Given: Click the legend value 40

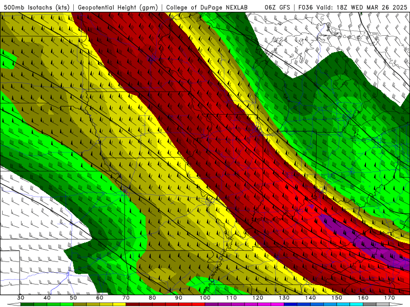Looking at the screenshot, I should (47, 298).
